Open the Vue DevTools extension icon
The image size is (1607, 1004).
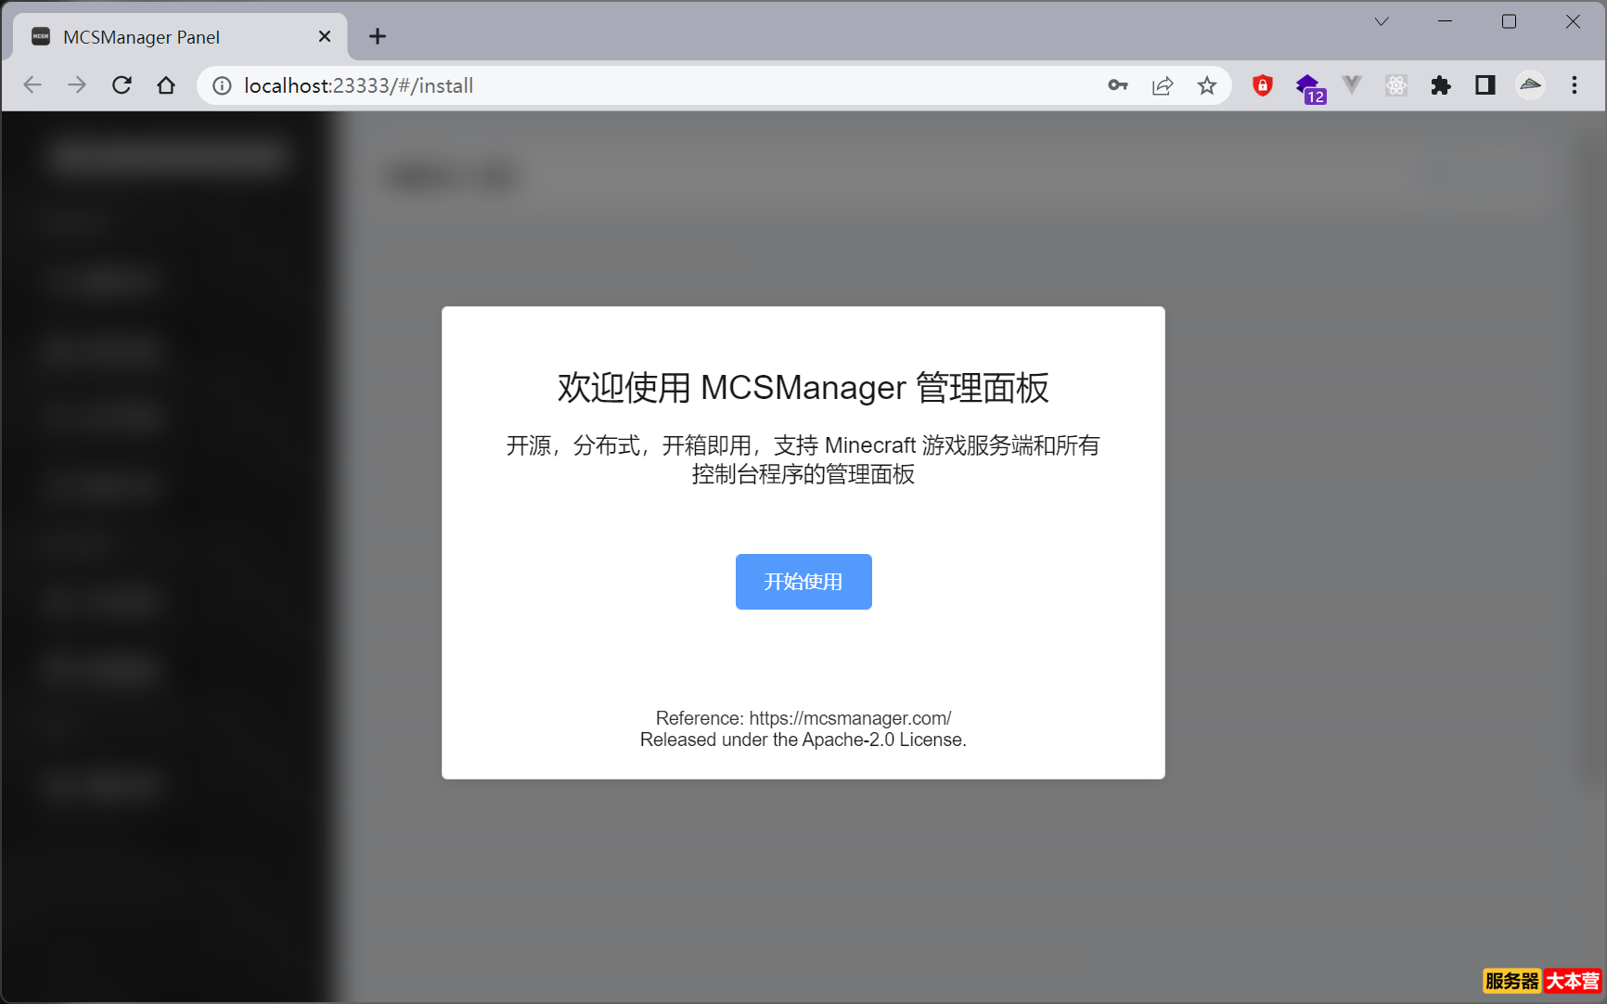tap(1352, 84)
